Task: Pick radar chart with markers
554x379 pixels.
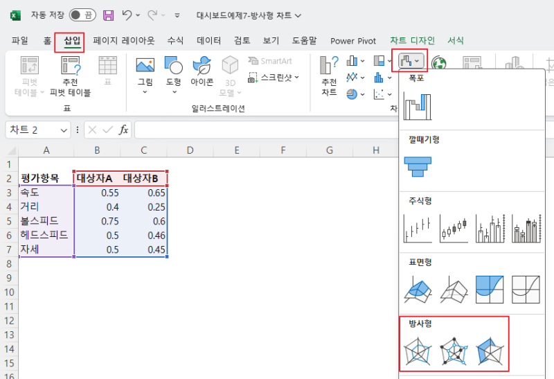Action: click(x=454, y=351)
